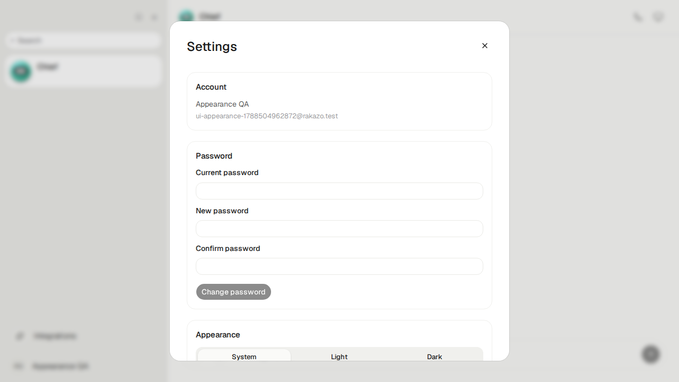679x382 pixels.
Task: Click the teal avatar in the chat header
Action: point(186,17)
